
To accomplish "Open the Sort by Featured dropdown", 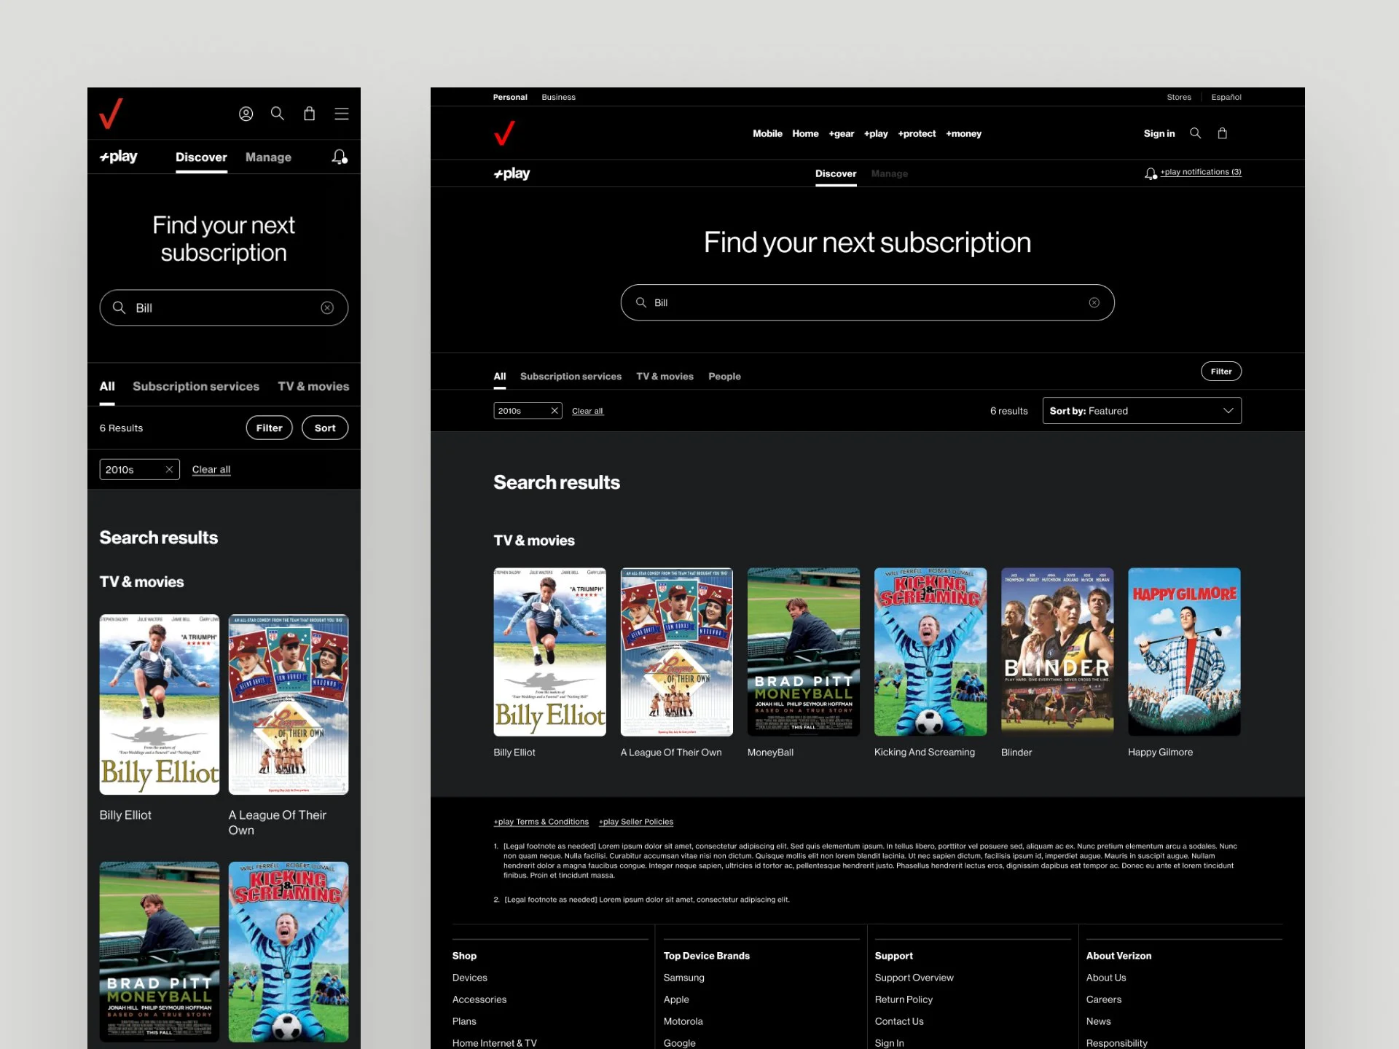I will pos(1141,410).
